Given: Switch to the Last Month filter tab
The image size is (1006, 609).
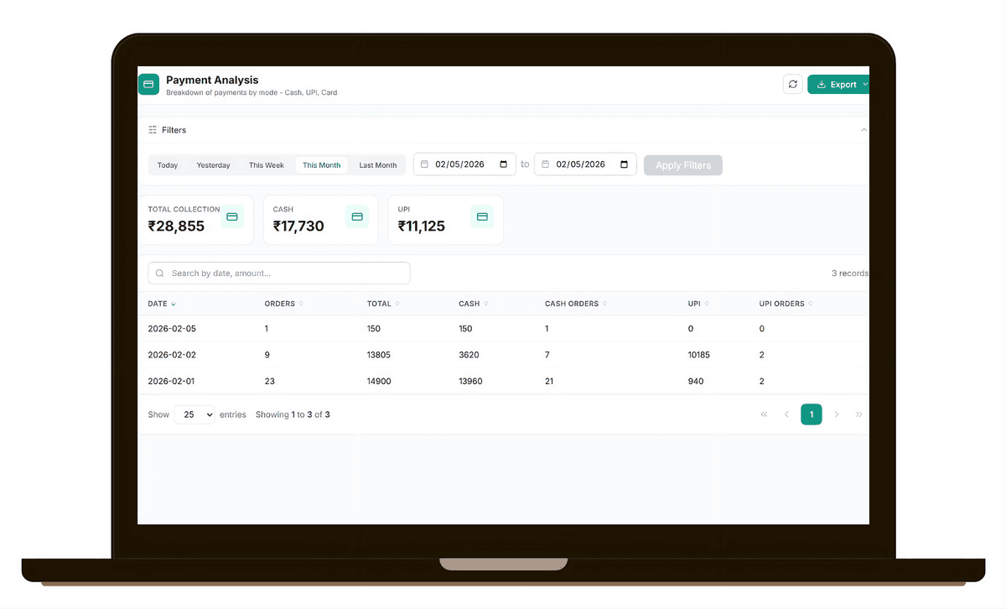Looking at the screenshot, I should [377, 164].
